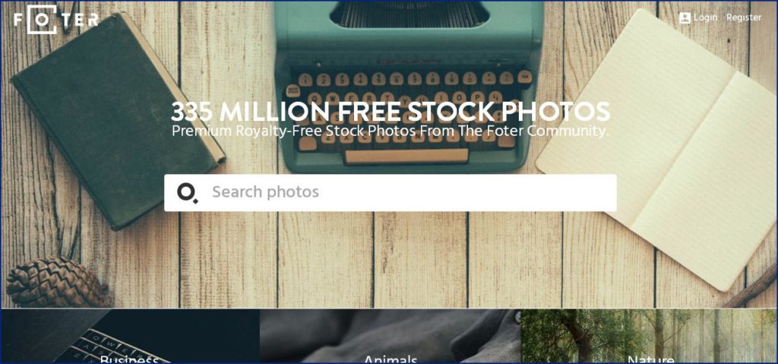This screenshot has width=778, height=364.
Task: Open the Login link
Action: pyautogui.click(x=705, y=17)
